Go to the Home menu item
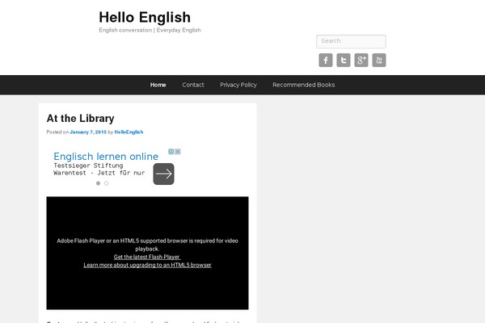 click(x=158, y=85)
